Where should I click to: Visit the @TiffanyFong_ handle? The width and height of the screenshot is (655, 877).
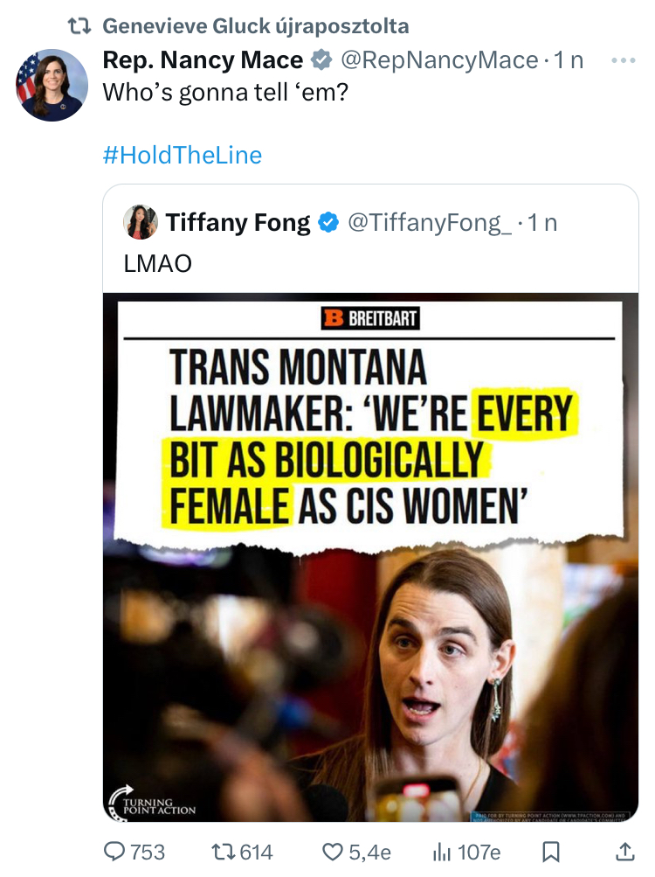[431, 223]
